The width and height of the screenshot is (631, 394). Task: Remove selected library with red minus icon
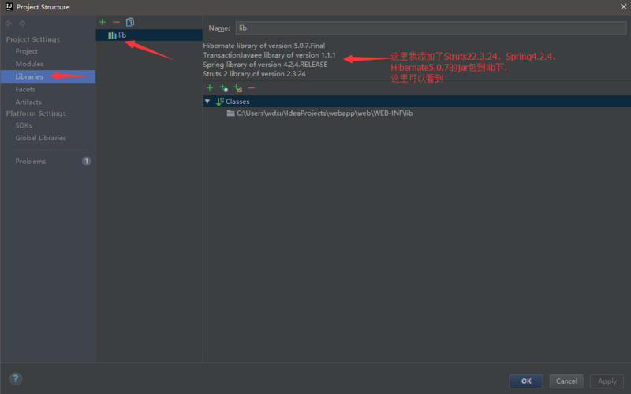point(116,22)
